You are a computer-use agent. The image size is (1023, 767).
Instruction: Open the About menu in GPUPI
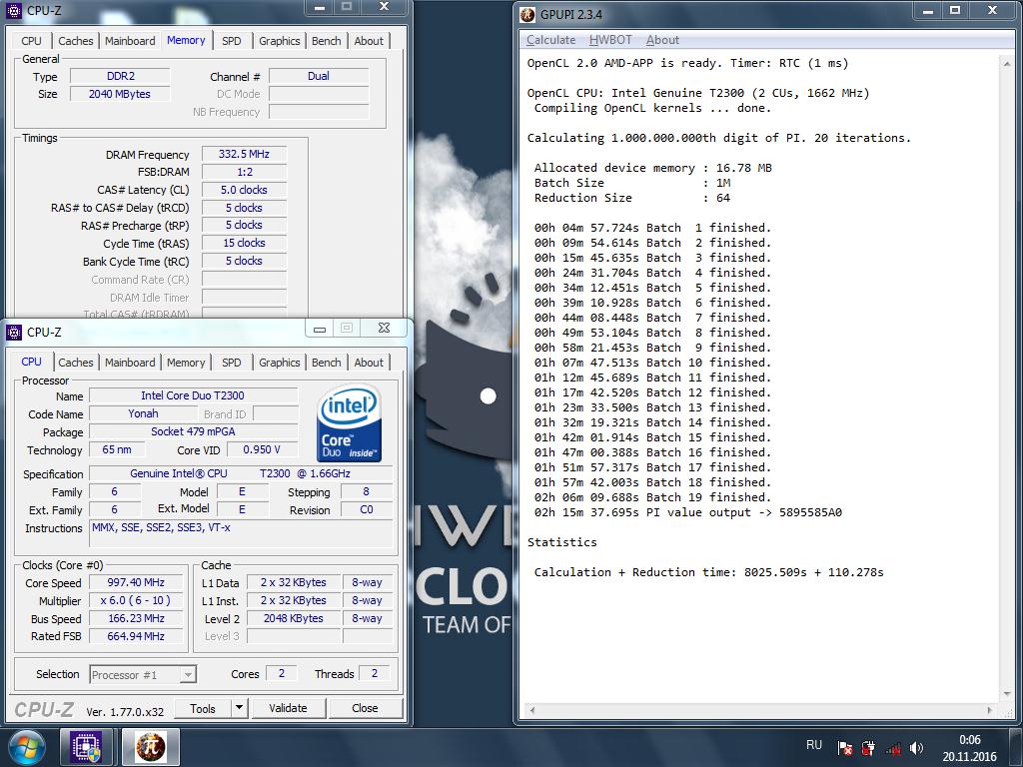click(x=662, y=40)
